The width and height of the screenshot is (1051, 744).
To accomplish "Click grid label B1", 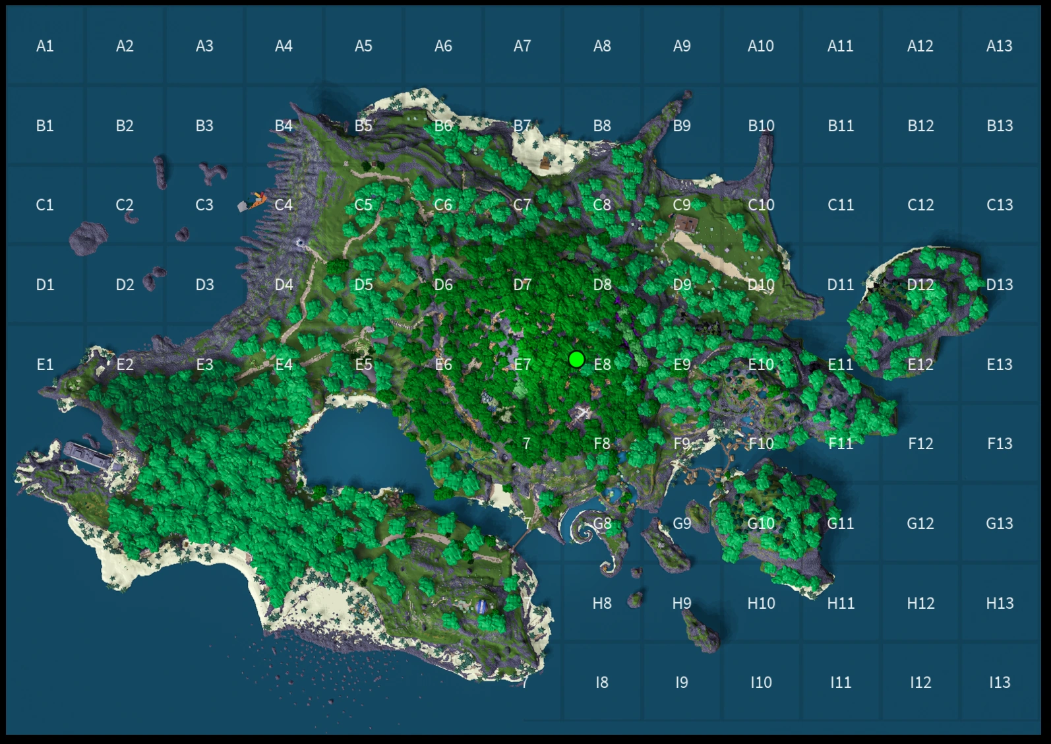I will coord(45,126).
